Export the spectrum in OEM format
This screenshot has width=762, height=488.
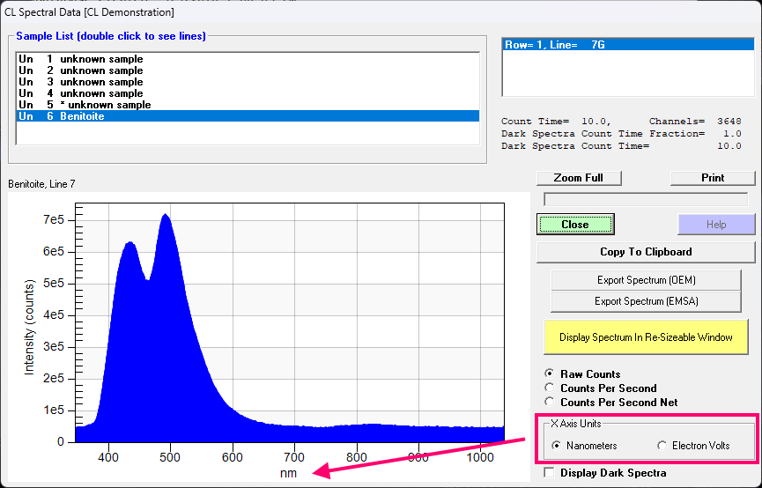click(x=645, y=280)
